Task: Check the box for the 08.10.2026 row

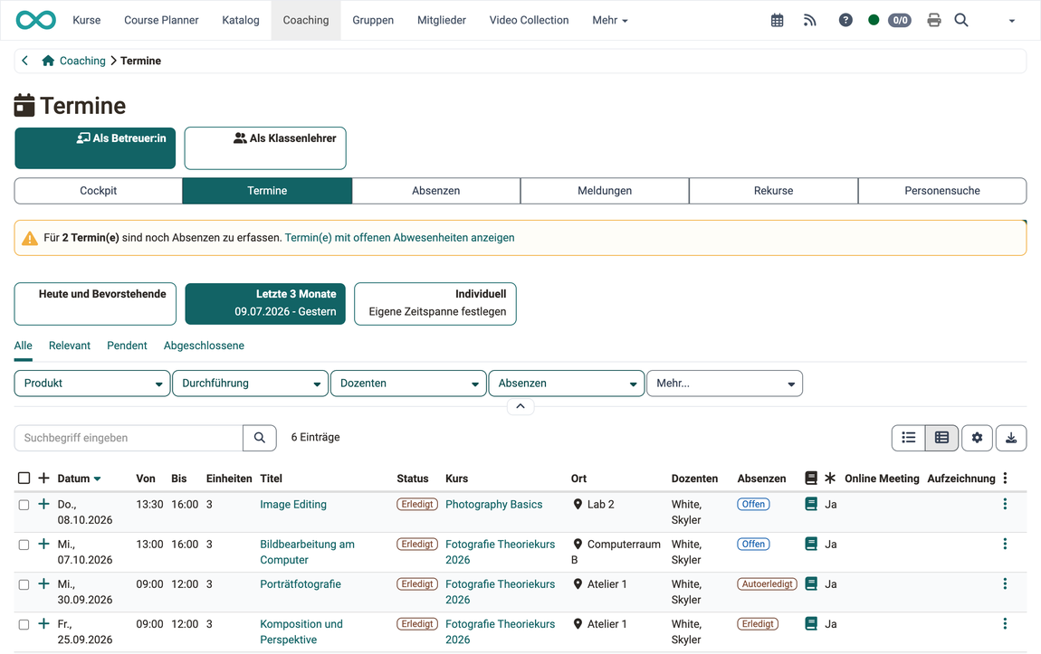Action: click(24, 505)
